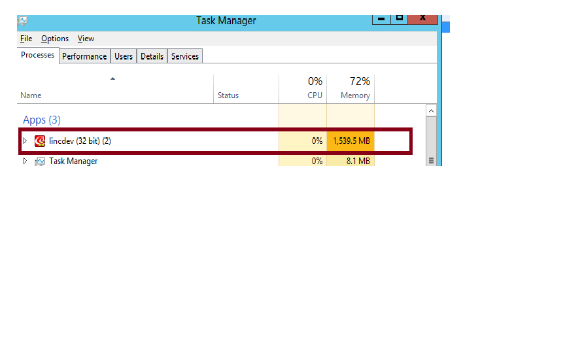Sort processes by the CPU column header
Viewport: 565px width, 353px height.
click(x=315, y=95)
